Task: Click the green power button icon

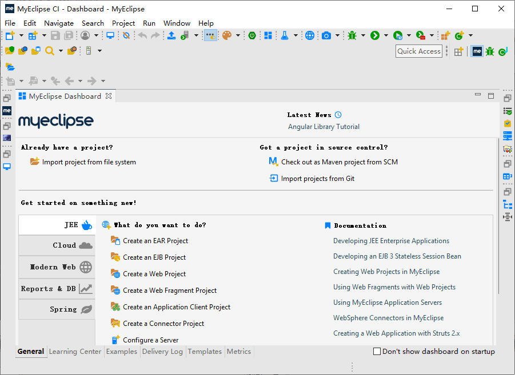Action: coord(251,35)
